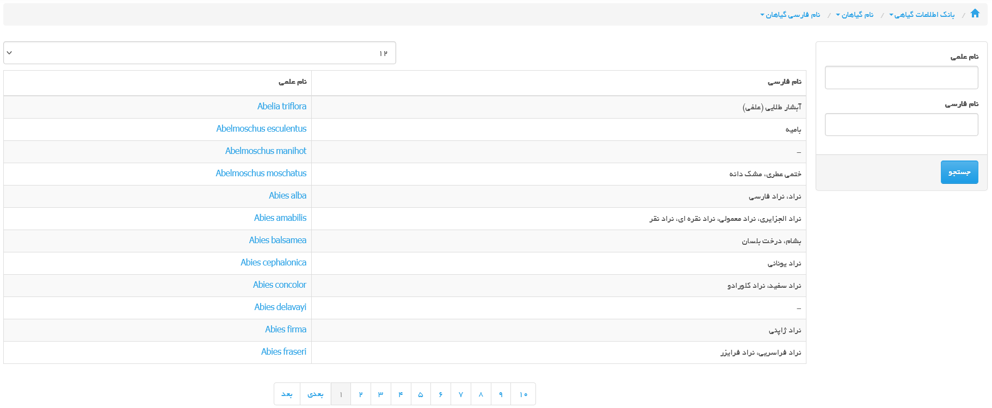Open the Abies alba plant link
This screenshot has height=408, width=992.
point(287,196)
